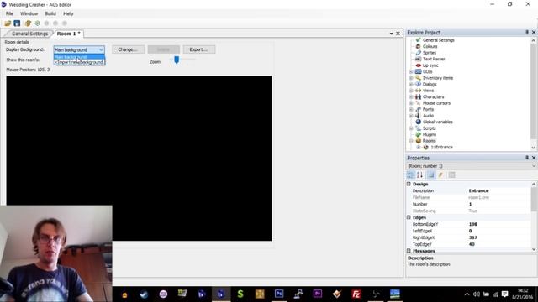Close the current Room 1 document tab

coord(398,34)
